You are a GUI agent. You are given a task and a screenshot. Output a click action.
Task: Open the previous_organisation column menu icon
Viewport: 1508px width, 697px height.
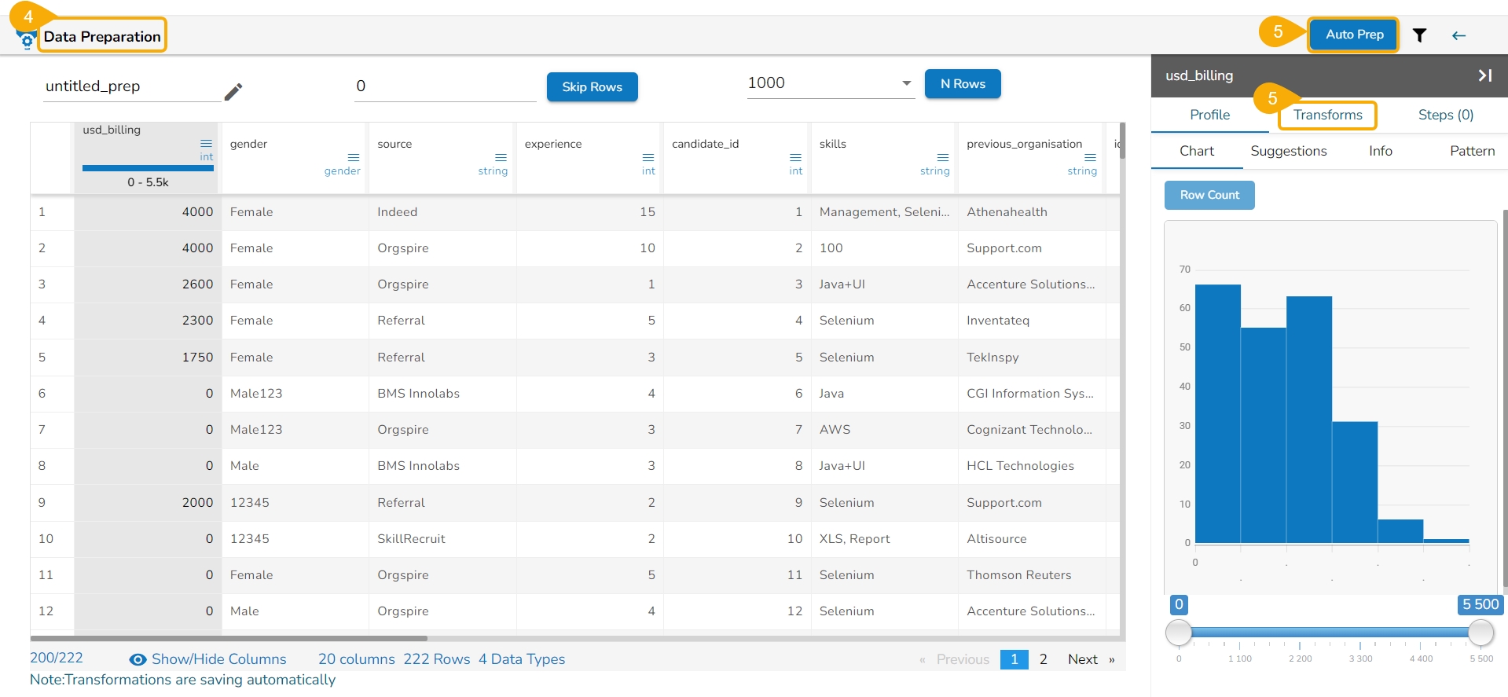pos(1090,157)
